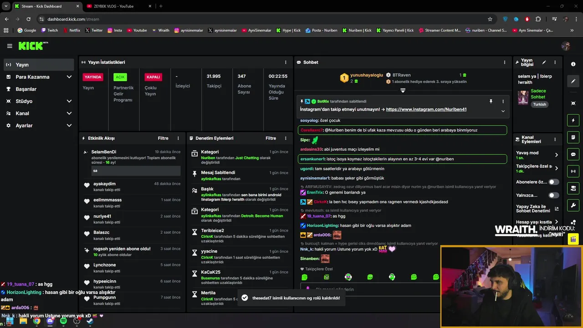Expand the Para Kazanma sidebar section

coord(39,77)
